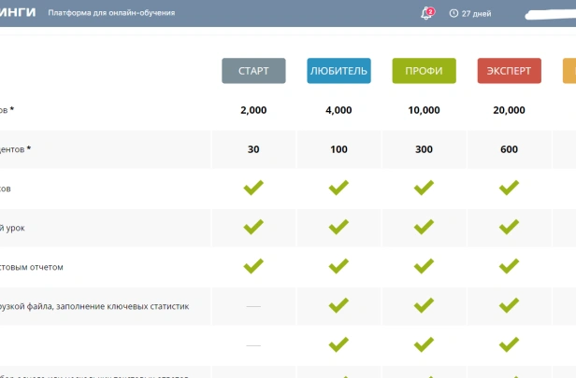This screenshot has height=378, width=576.
Task: Choose the red ЭКСПЕРТ plan button
Action: pos(509,71)
